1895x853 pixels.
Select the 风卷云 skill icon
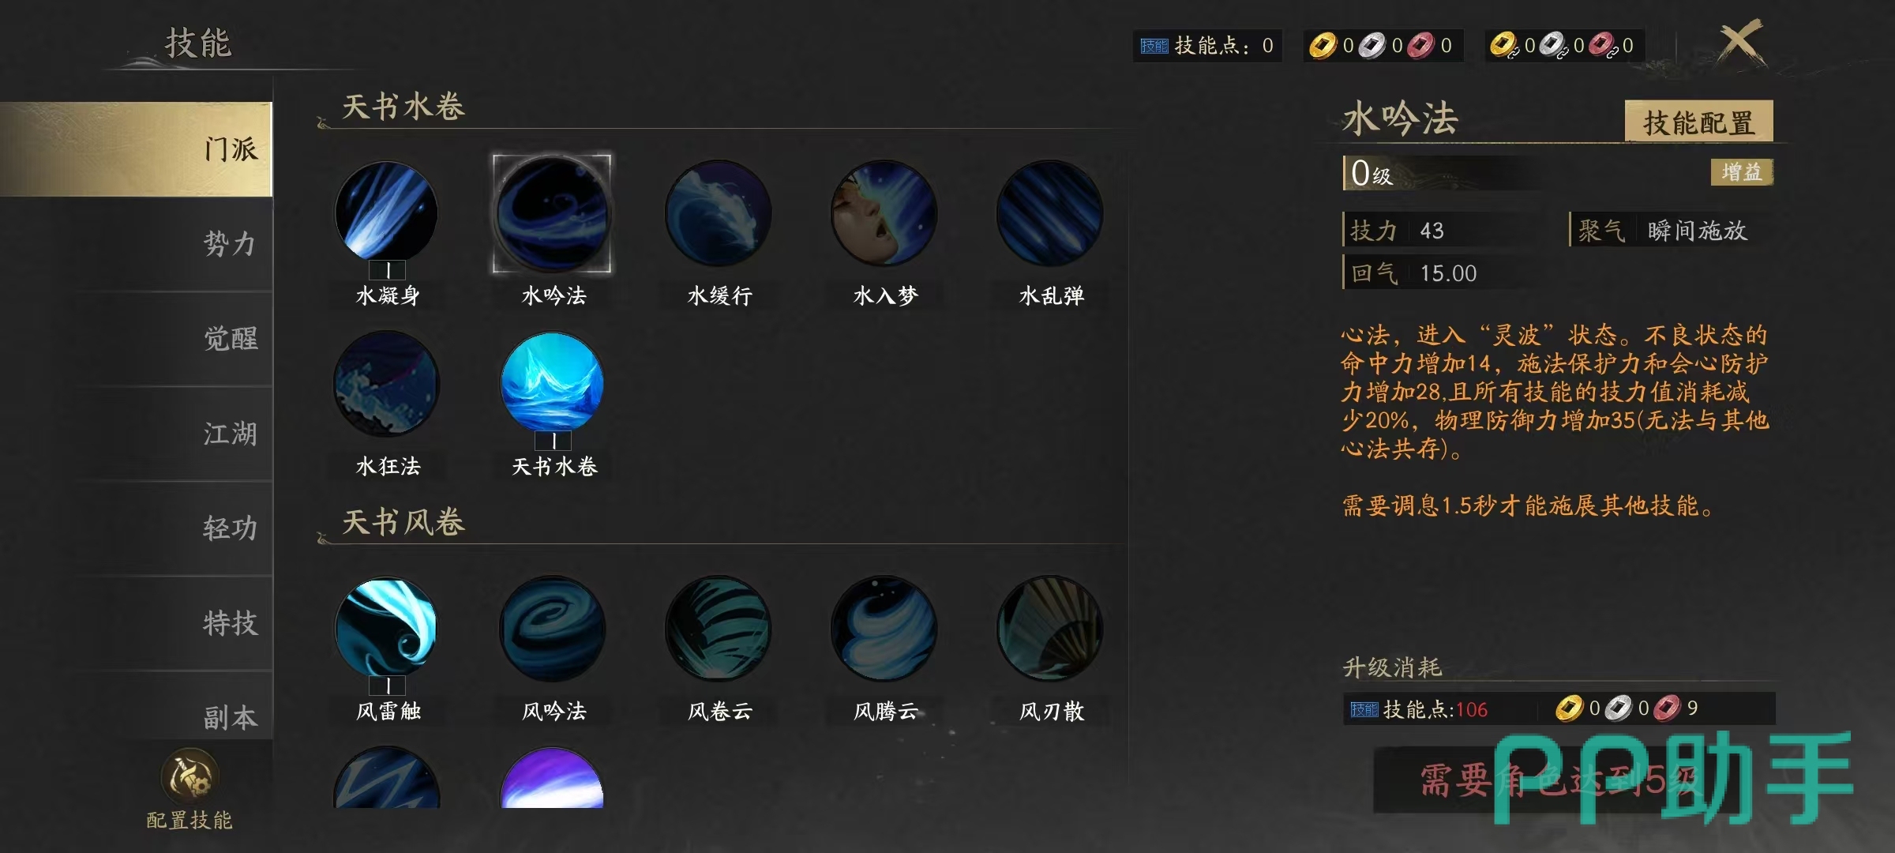pyautogui.click(x=718, y=629)
